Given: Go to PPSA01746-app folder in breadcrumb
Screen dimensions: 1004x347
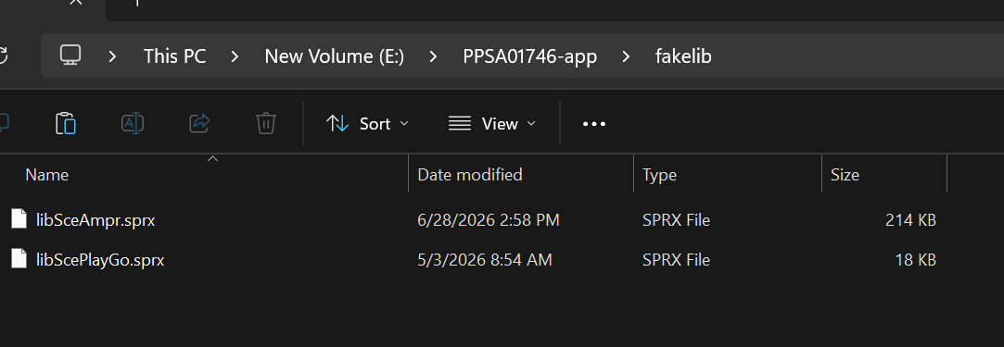Looking at the screenshot, I should pos(530,56).
